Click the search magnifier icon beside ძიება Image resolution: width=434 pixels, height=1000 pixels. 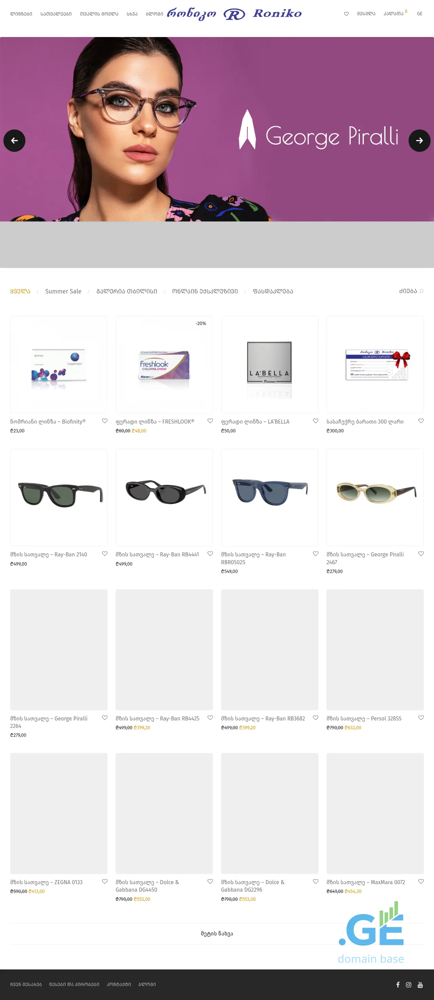(x=421, y=291)
